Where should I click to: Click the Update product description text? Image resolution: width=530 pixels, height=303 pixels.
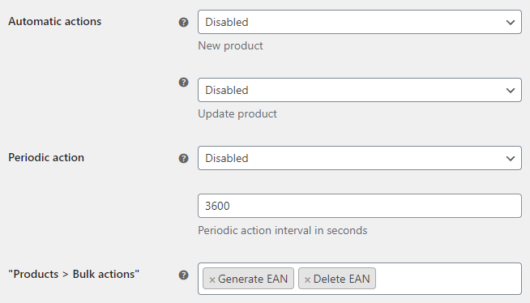[237, 114]
